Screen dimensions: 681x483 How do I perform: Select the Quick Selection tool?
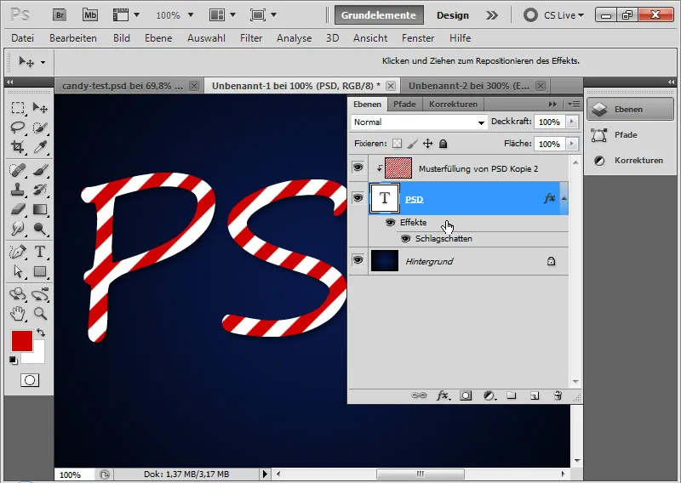click(40, 128)
